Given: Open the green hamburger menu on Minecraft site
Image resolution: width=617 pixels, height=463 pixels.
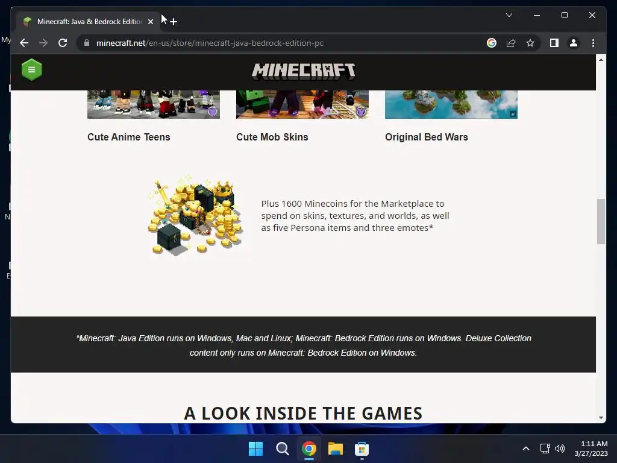Looking at the screenshot, I should click(31, 70).
